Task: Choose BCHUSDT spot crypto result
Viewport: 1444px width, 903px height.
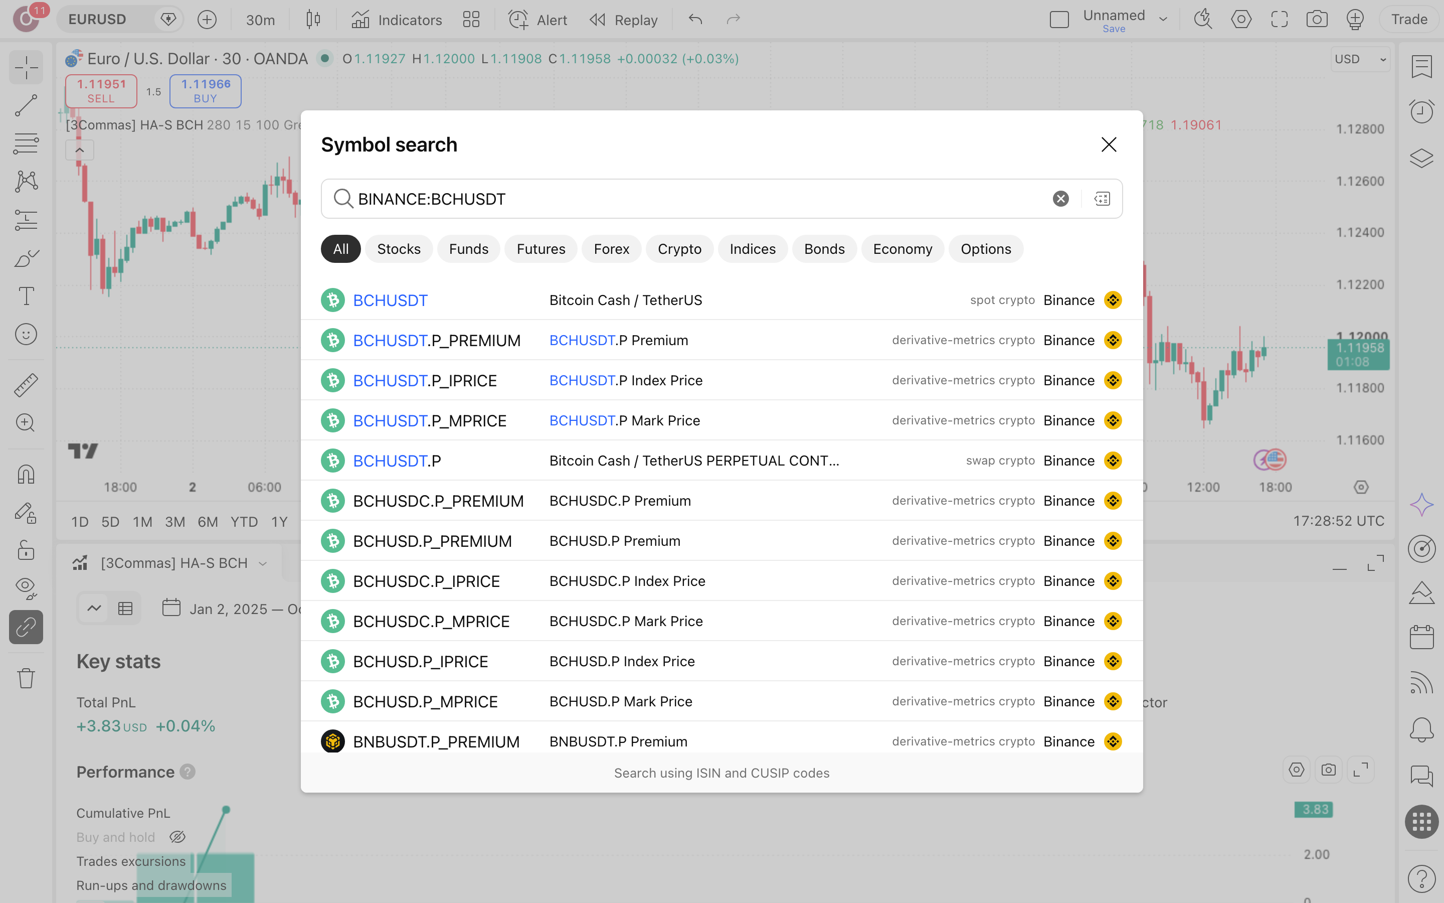Action: tap(721, 300)
